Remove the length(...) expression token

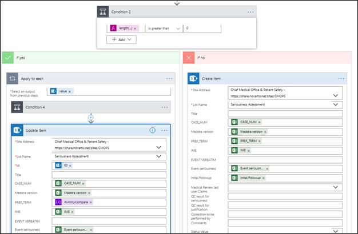click(x=135, y=29)
